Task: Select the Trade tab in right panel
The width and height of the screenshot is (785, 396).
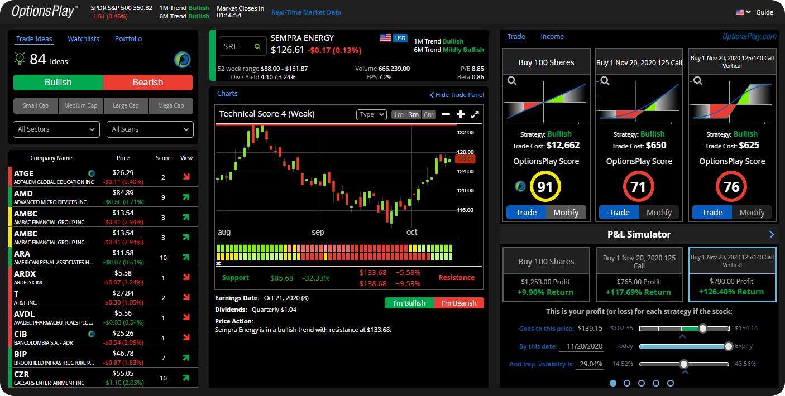Action: coord(516,37)
